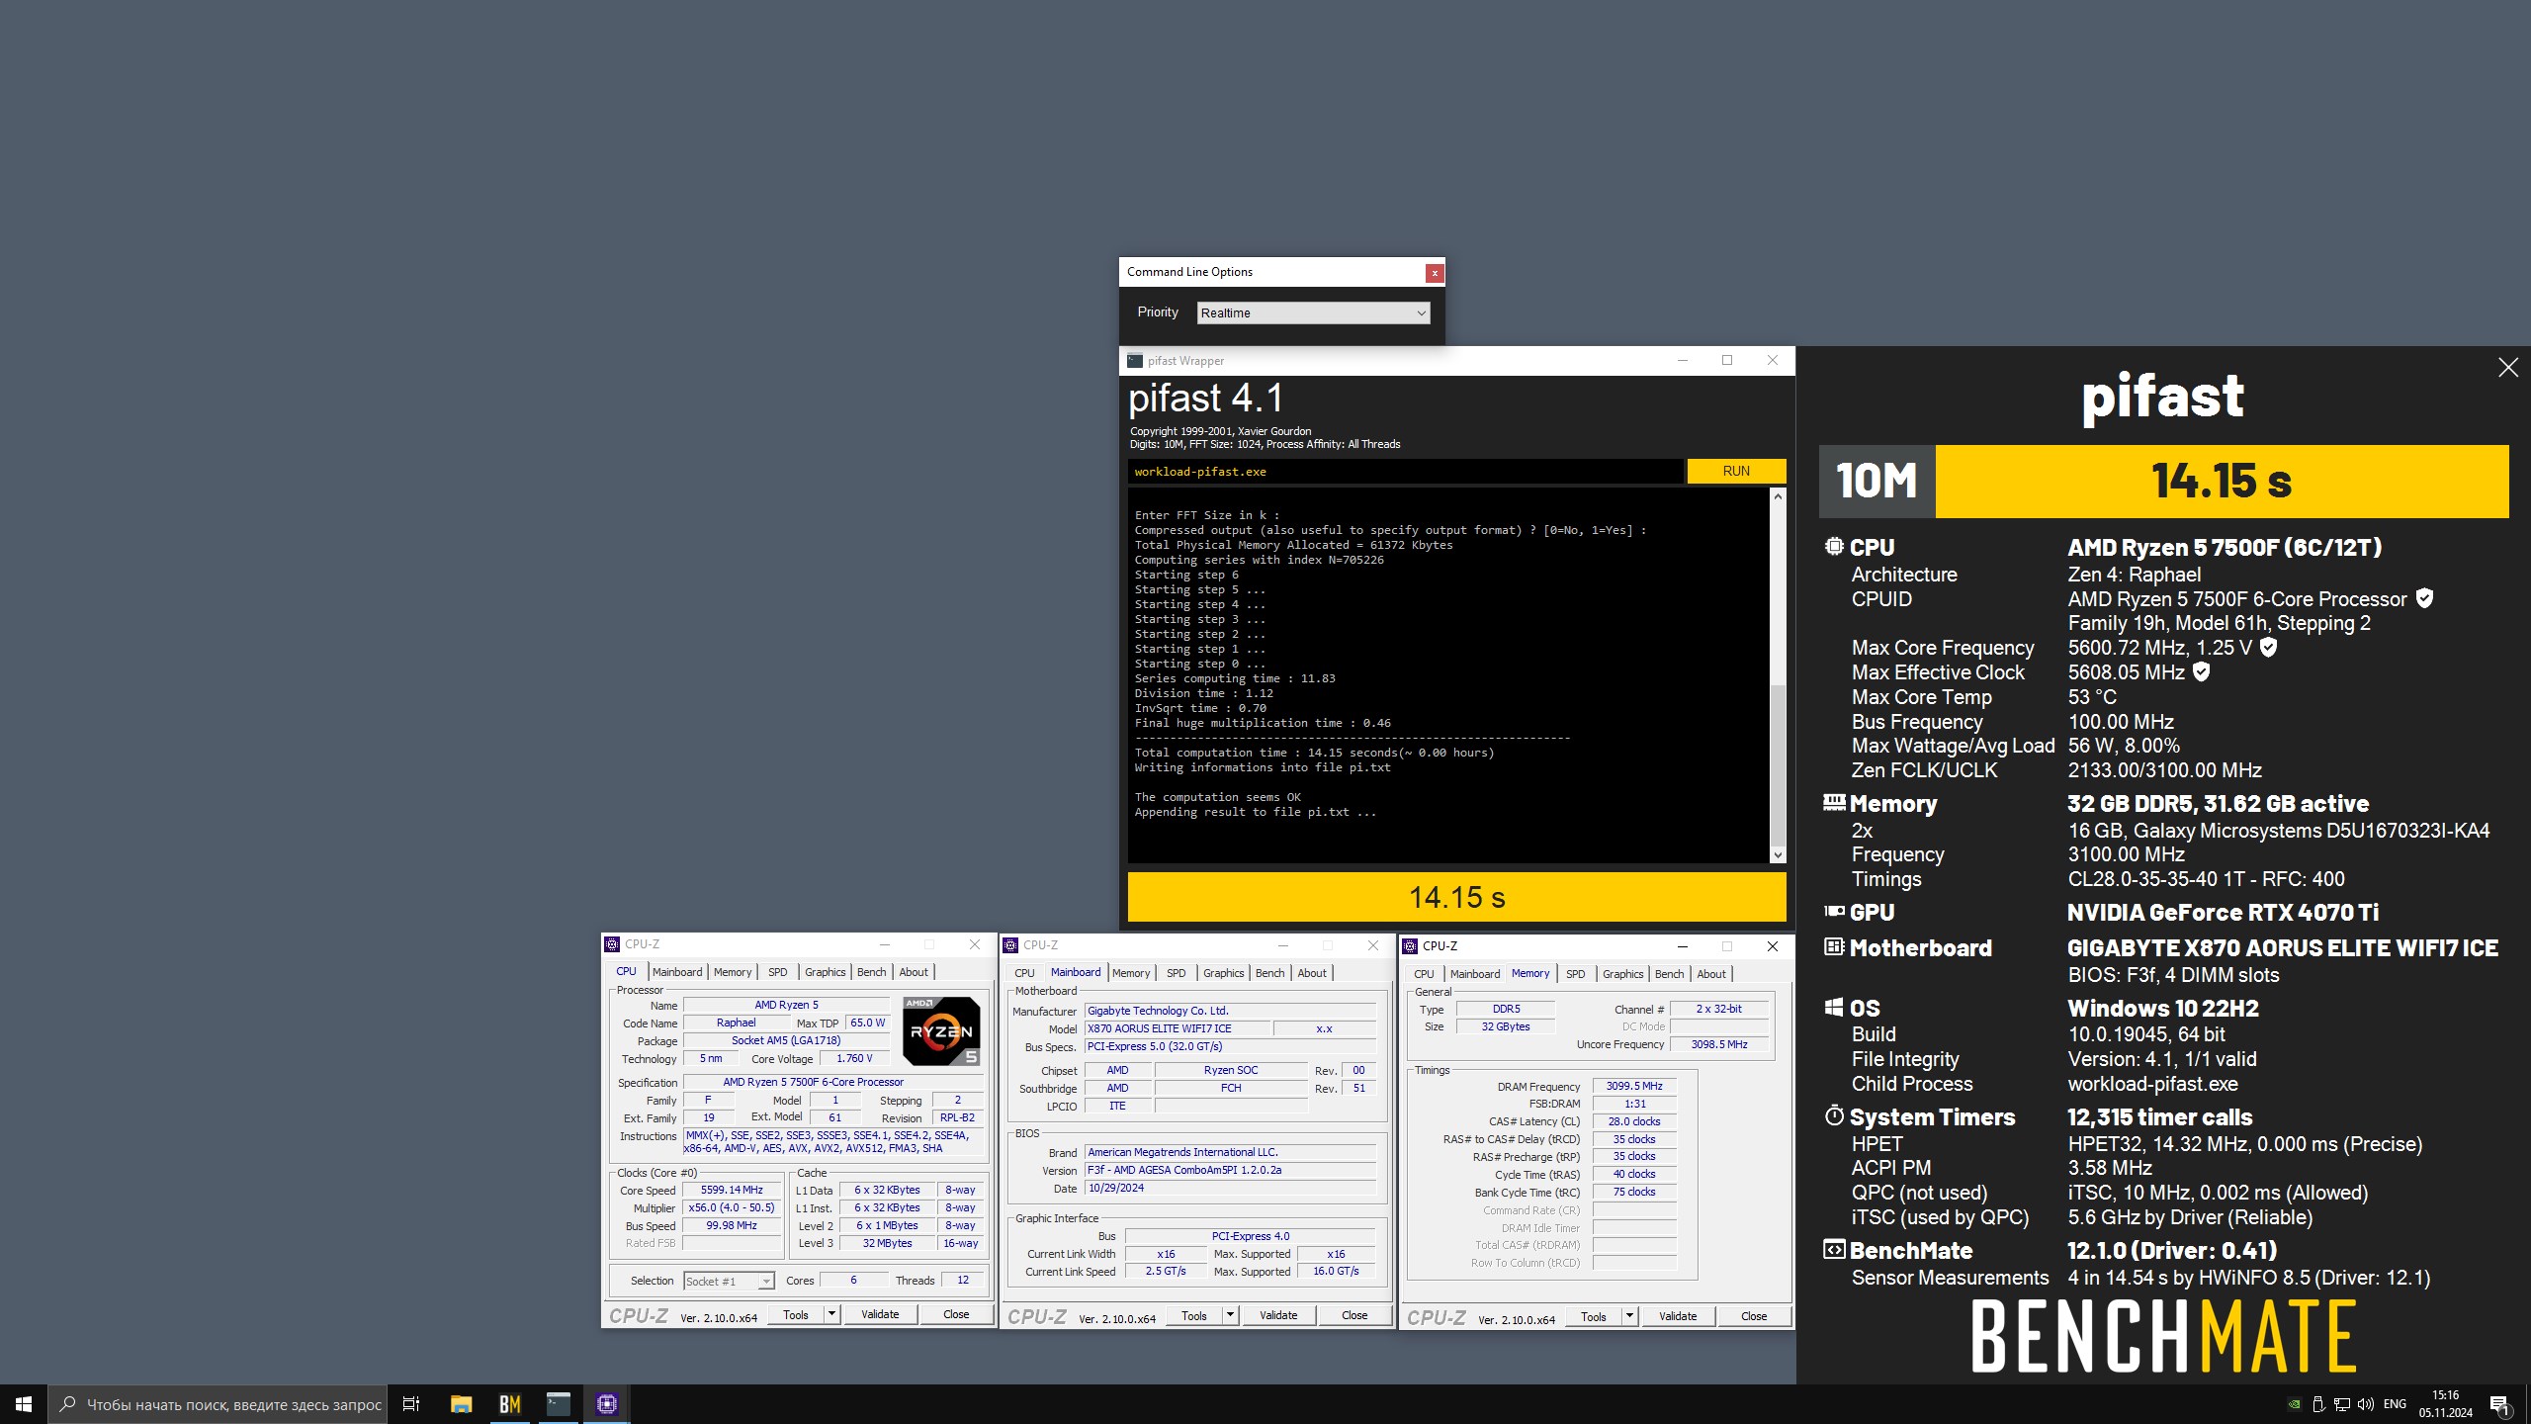Screen dimensions: 2531x1424
Task: Click Validate in the CPU-Z Mainboard window
Action: click(x=1278, y=1315)
